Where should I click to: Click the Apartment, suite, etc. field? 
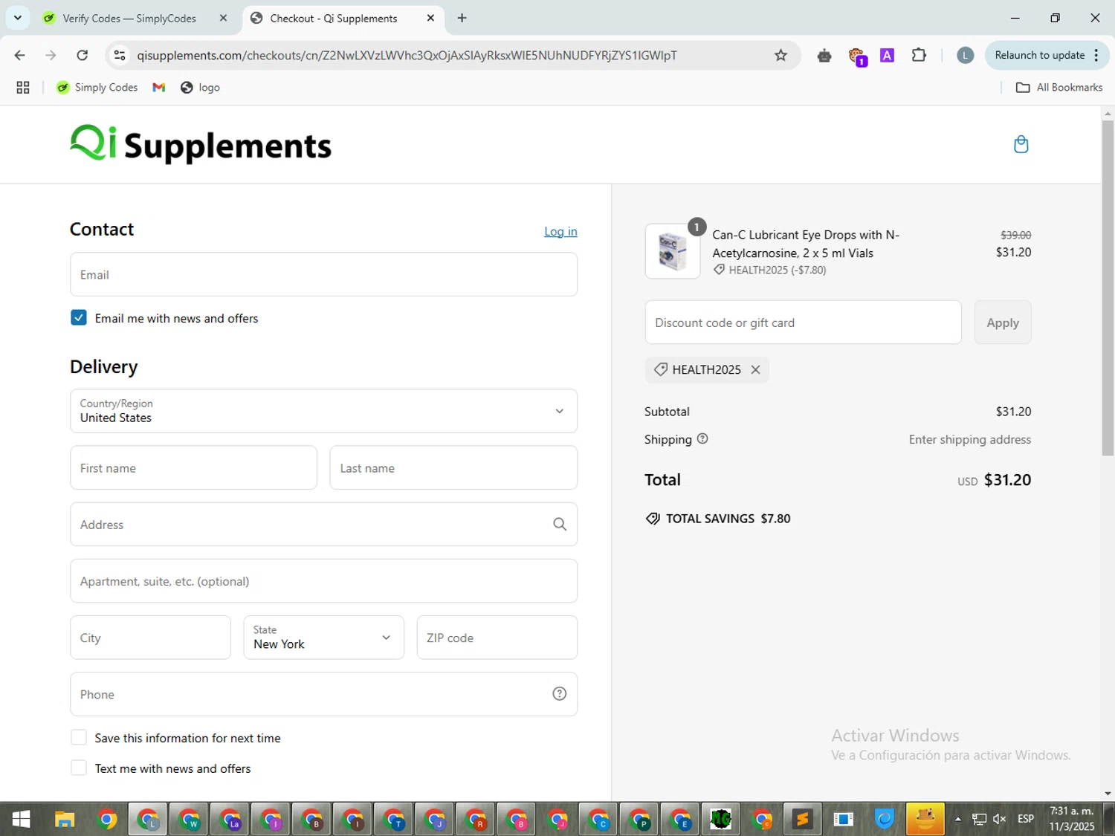(323, 581)
